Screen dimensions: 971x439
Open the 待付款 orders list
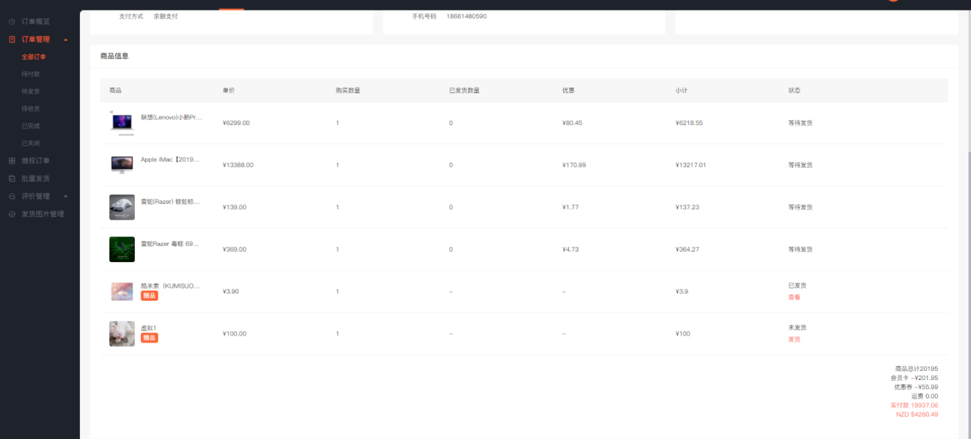click(31, 74)
